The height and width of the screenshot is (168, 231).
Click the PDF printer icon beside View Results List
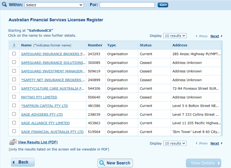point(13,142)
